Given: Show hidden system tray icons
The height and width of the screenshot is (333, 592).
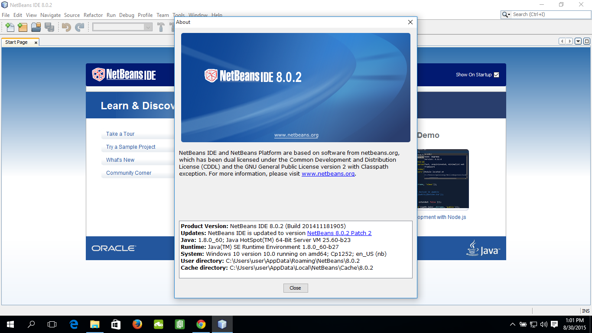Looking at the screenshot, I should [x=513, y=324].
